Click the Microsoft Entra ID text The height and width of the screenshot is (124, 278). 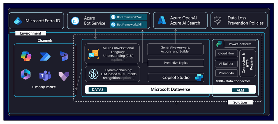click(43, 21)
